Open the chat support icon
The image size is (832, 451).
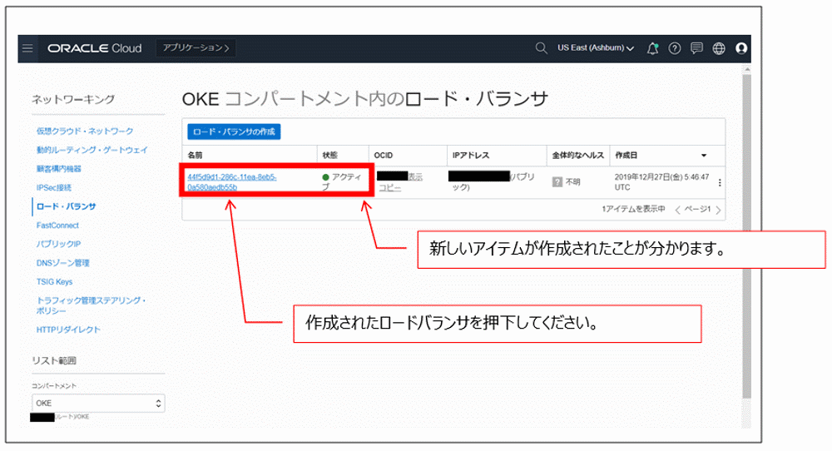[x=696, y=48]
